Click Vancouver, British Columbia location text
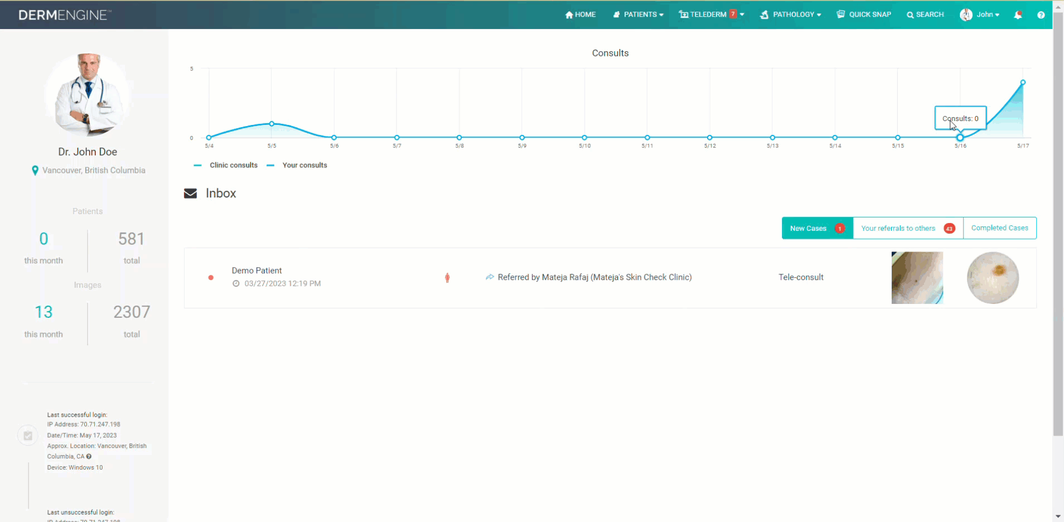 point(94,170)
